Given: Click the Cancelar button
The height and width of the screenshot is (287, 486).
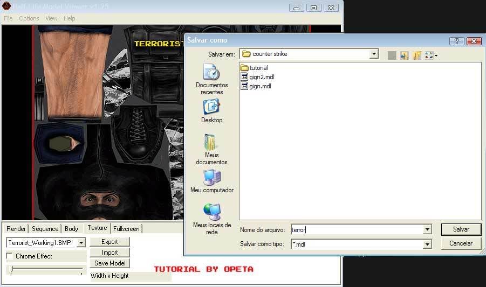Looking at the screenshot, I should (x=461, y=243).
